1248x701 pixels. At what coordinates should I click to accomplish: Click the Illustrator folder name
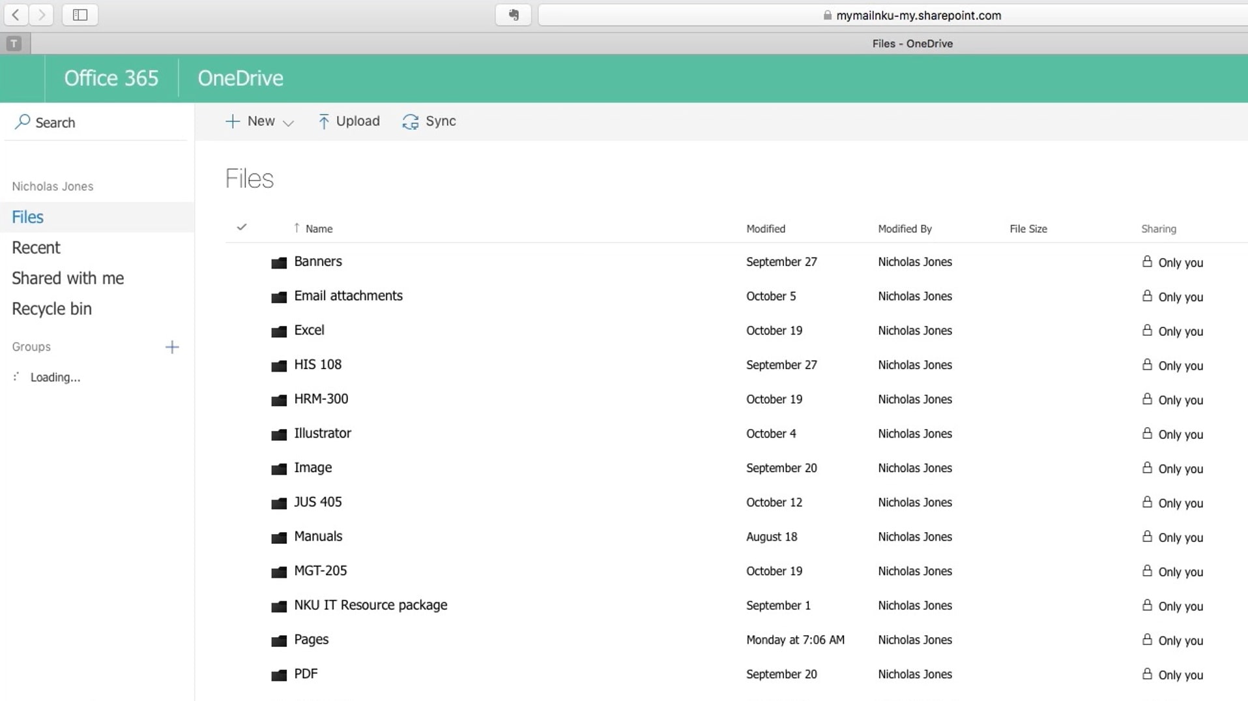(323, 433)
